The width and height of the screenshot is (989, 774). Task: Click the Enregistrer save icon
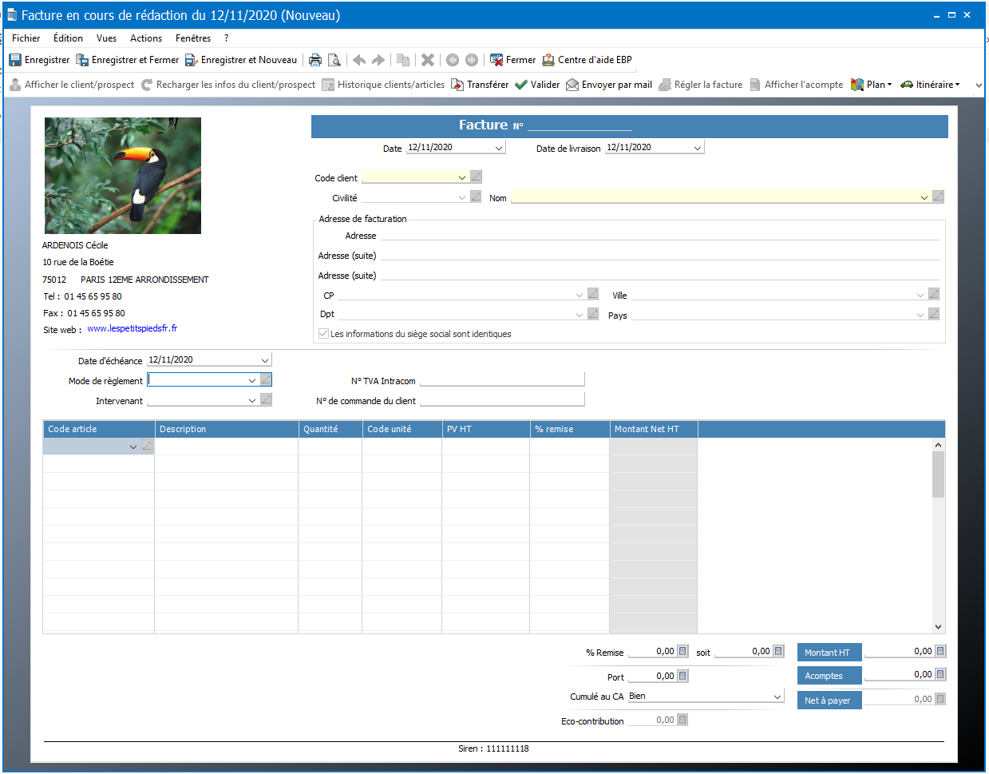tap(15, 60)
